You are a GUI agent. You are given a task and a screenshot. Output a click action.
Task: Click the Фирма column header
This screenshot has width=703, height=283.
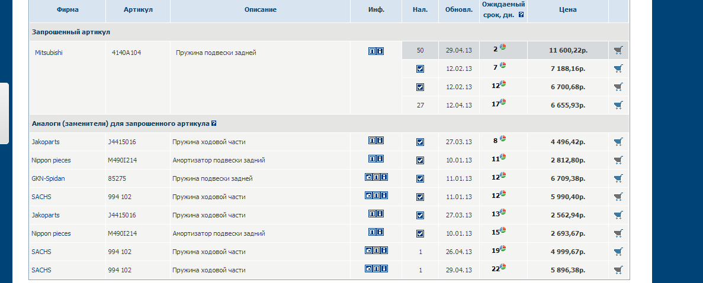68,10
